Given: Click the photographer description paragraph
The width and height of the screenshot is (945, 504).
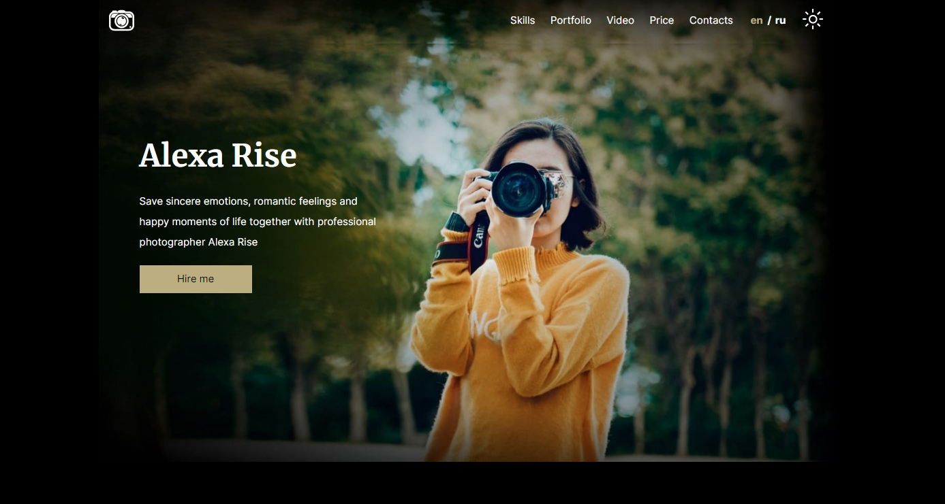Looking at the screenshot, I should coord(258,222).
